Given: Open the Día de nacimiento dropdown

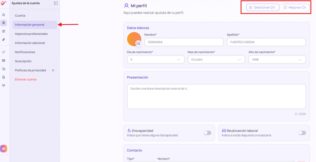Looking at the screenshot, I should point(156,59).
